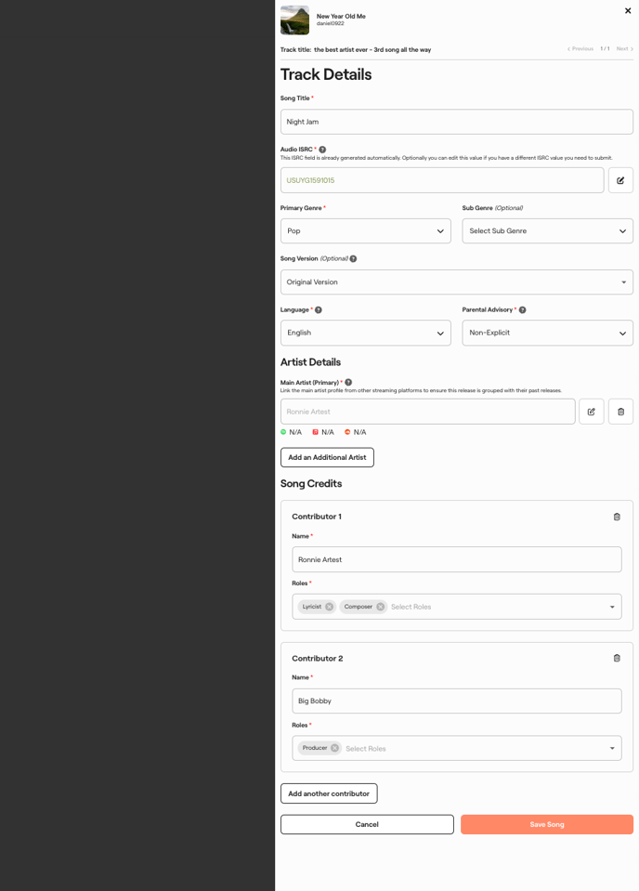639x891 pixels.
Task: Remove the Composer role chip
Action: pos(380,607)
